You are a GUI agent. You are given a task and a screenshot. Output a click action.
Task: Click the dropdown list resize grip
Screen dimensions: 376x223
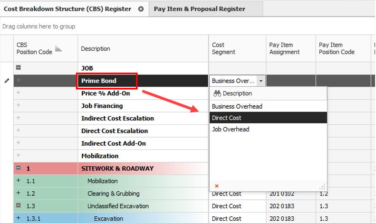[323, 186]
